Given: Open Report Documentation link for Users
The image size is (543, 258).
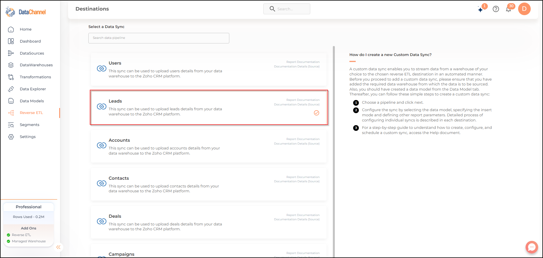Looking at the screenshot, I should 303,62.
